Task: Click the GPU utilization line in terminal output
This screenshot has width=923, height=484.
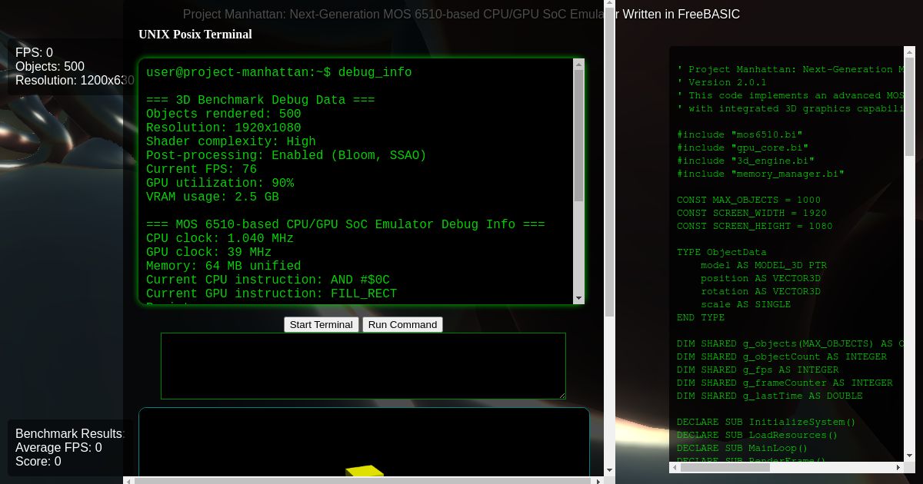Action: coord(220,183)
